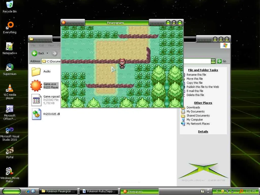Click the Forward arrow in Explorer
Image resolution: width=260 pixels, height=195 pixels.
[54, 53]
